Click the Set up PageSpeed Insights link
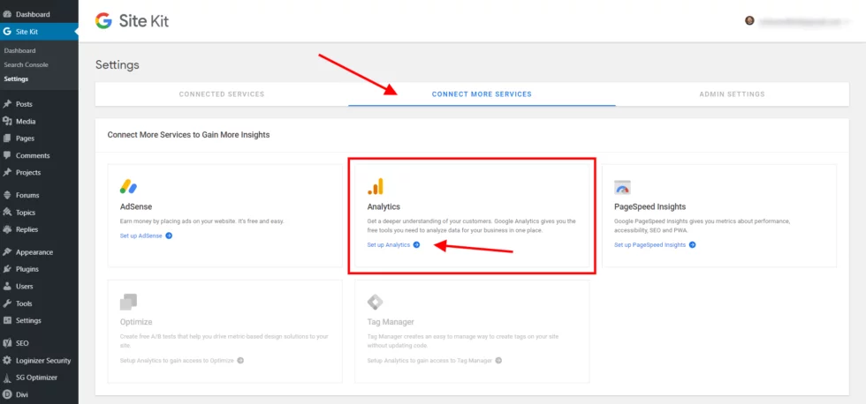Image resolution: width=866 pixels, height=404 pixels. [650, 244]
